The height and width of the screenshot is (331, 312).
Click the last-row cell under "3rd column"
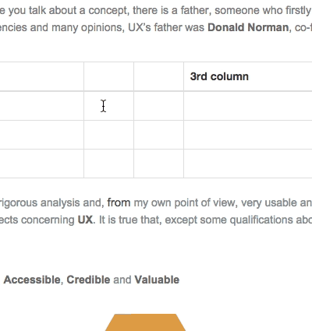[248, 164]
